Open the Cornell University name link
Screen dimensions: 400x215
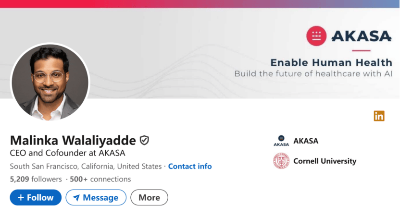pyautogui.click(x=325, y=161)
